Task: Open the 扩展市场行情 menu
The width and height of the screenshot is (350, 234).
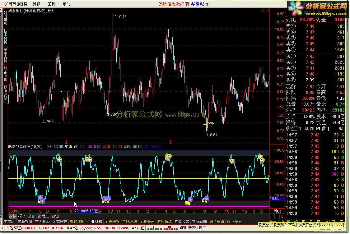Action: pos(16,4)
